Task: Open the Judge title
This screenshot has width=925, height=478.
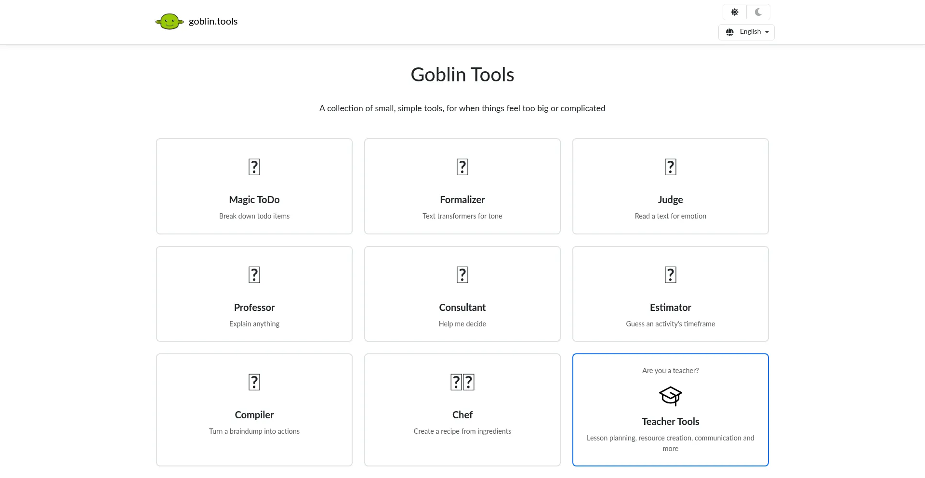Action: [671, 200]
